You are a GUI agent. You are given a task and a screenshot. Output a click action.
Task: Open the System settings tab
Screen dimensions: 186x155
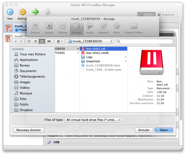pyautogui.click(x=49, y=28)
